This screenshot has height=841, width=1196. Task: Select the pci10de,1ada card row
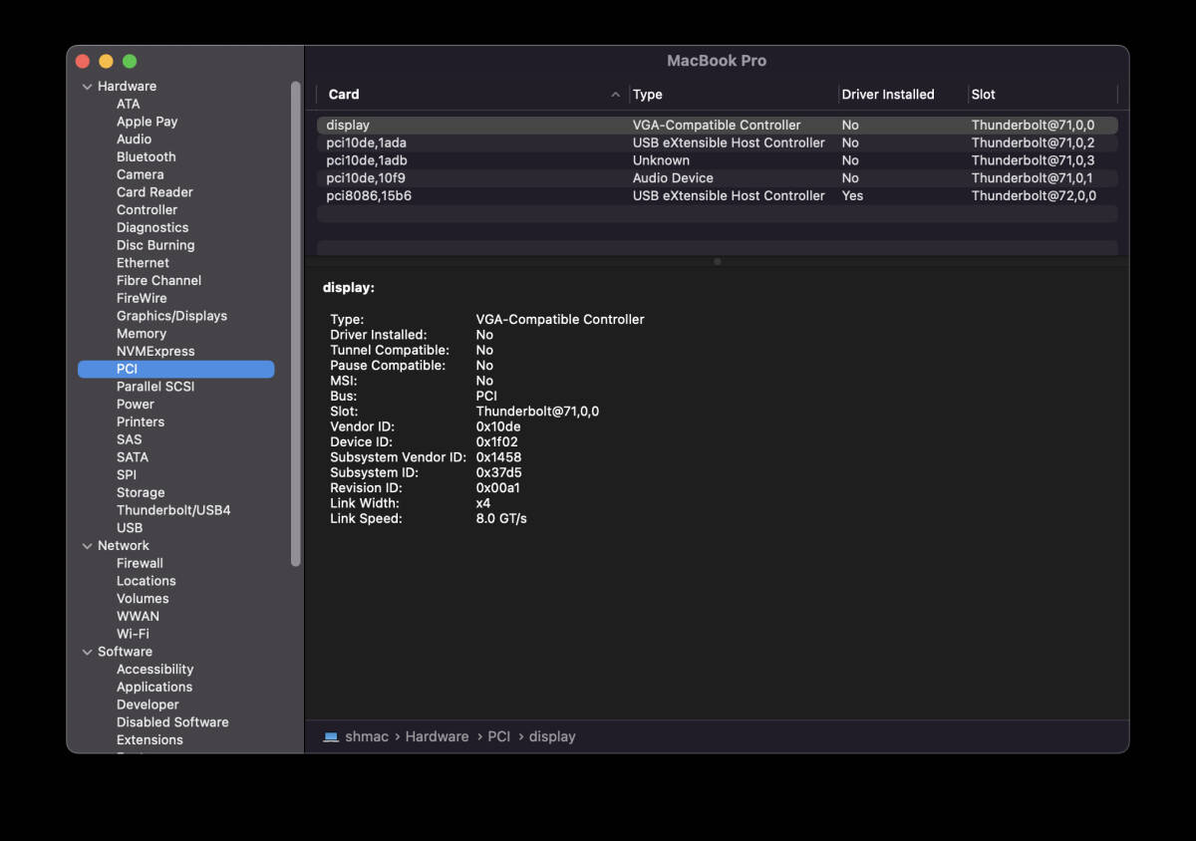[x=366, y=142]
